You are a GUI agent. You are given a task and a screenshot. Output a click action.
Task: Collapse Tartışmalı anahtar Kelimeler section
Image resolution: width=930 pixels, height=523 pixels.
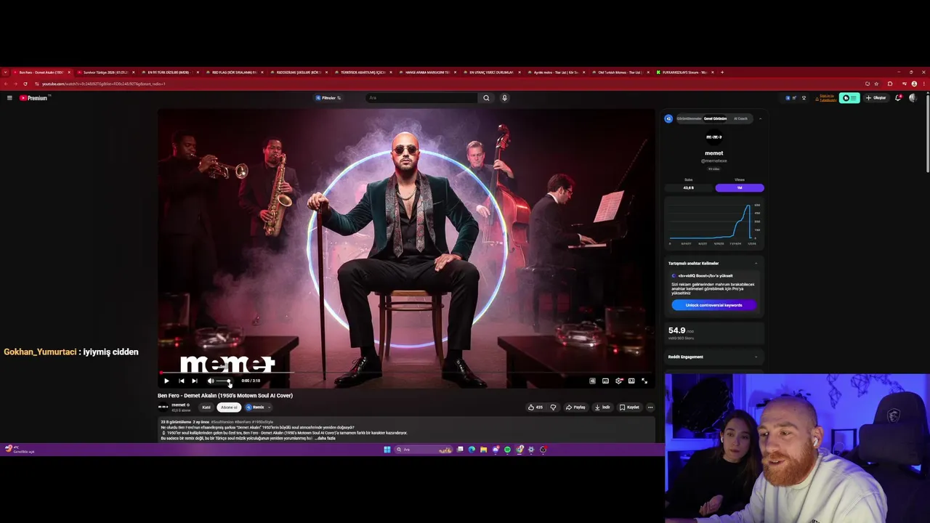[756, 263]
